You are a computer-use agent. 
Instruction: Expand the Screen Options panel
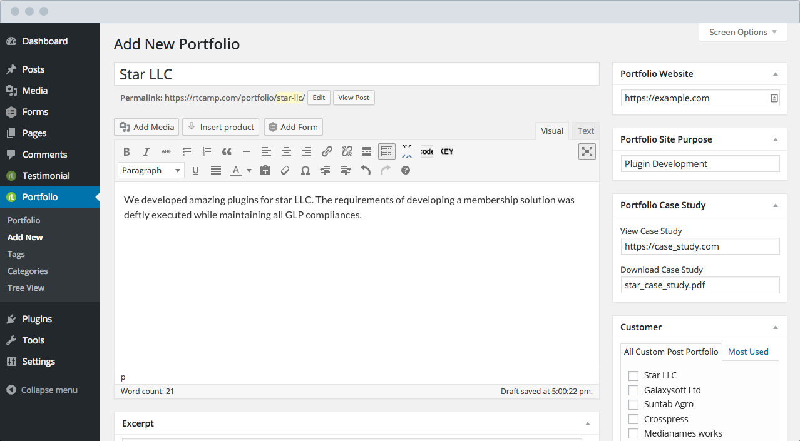(x=742, y=32)
